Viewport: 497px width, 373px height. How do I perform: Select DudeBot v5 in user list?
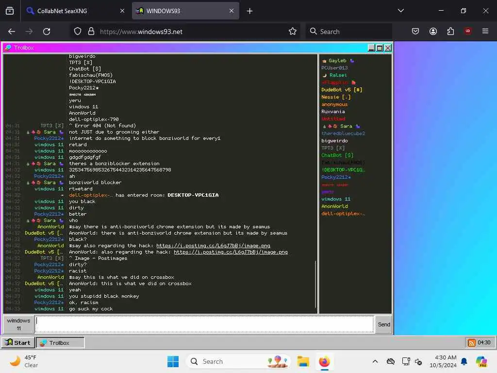click(x=342, y=90)
